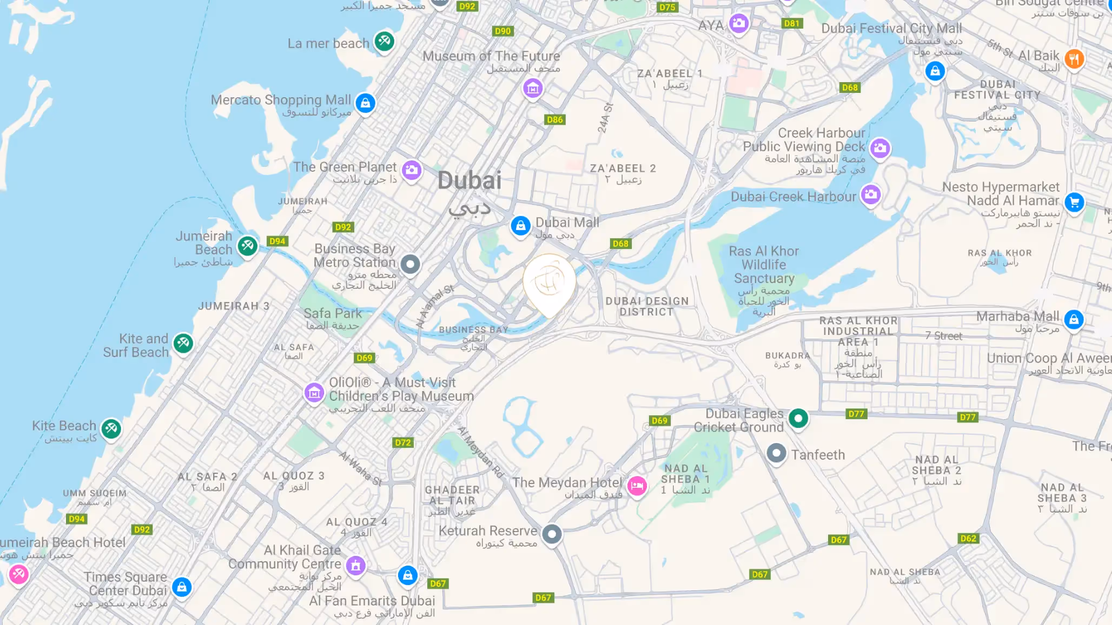Click the Tanfeeth location marker

point(776,454)
